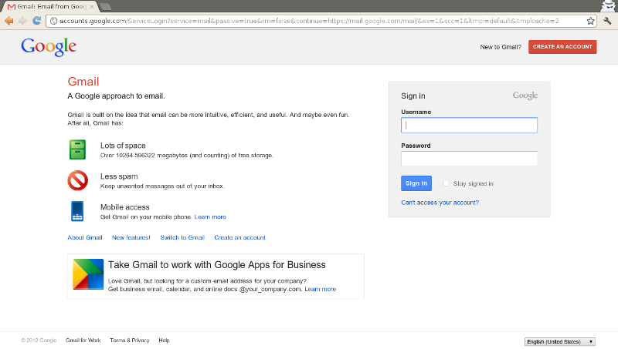Bookmark this page with the star icon

pos(590,21)
